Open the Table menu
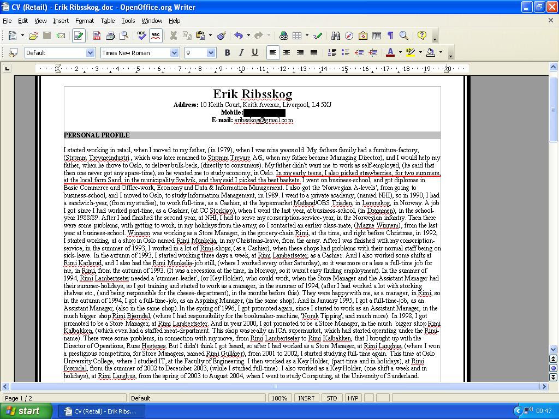The image size is (559, 419). pyautogui.click(x=108, y=21)
